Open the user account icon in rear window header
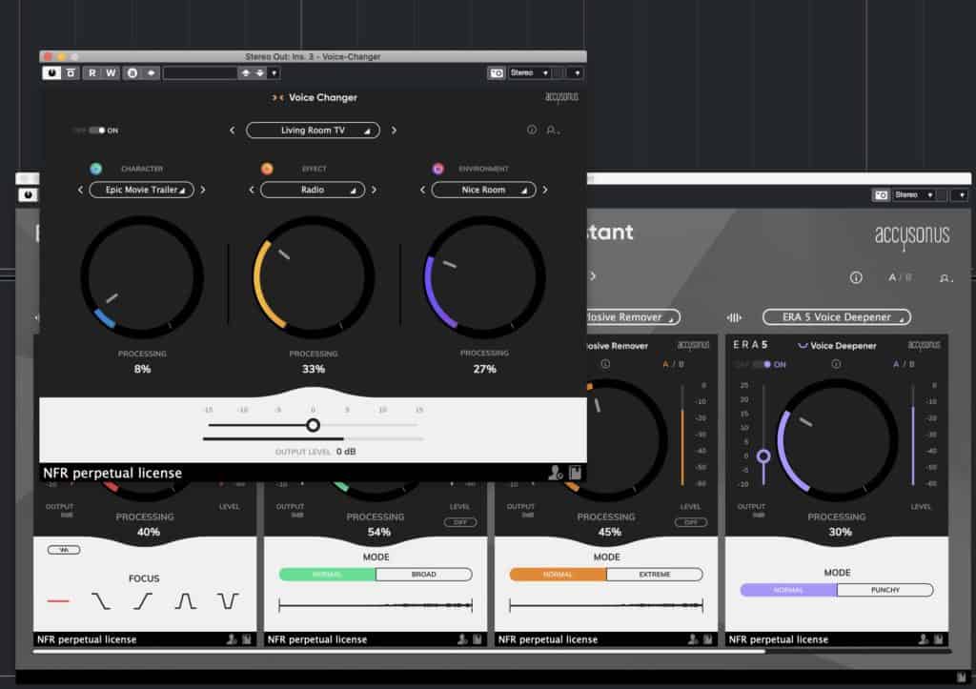976x689 pixels. coord(945,277)
